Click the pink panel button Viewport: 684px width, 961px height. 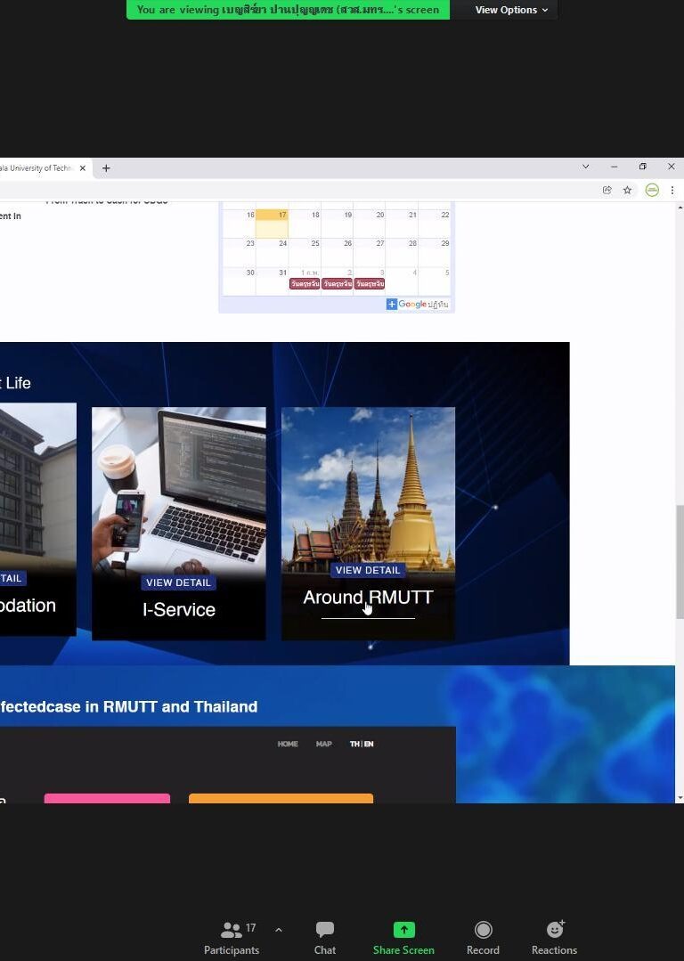(x=107, y=798)
